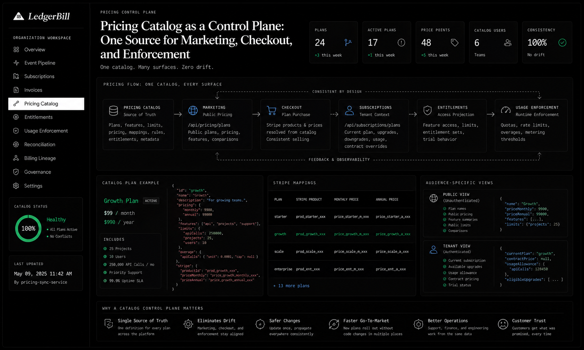Click the Governance shield icon

tap(16, 172)
